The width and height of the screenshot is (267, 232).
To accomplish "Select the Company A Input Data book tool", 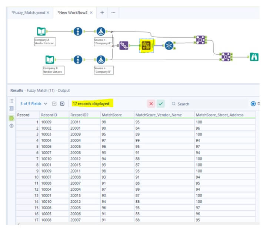I will tap(41, 31).
